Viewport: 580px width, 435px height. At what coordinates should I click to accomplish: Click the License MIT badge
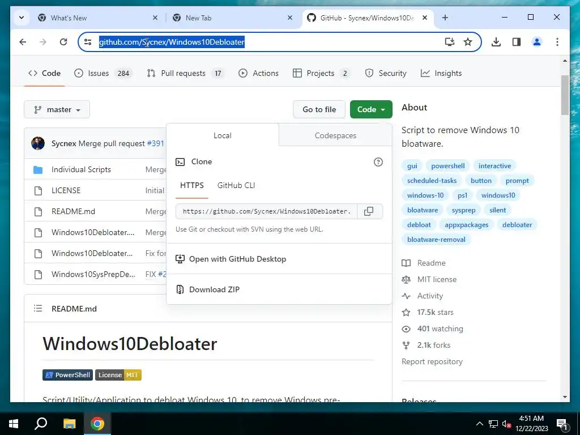click(x=118, y=375)
